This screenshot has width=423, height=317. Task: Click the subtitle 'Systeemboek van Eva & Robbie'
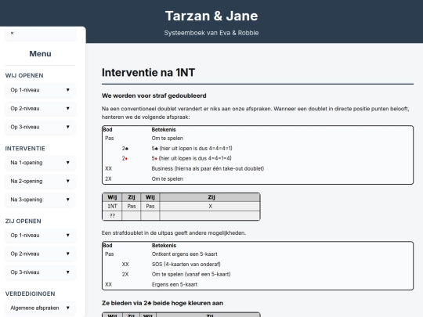click(x=211, y=33)
